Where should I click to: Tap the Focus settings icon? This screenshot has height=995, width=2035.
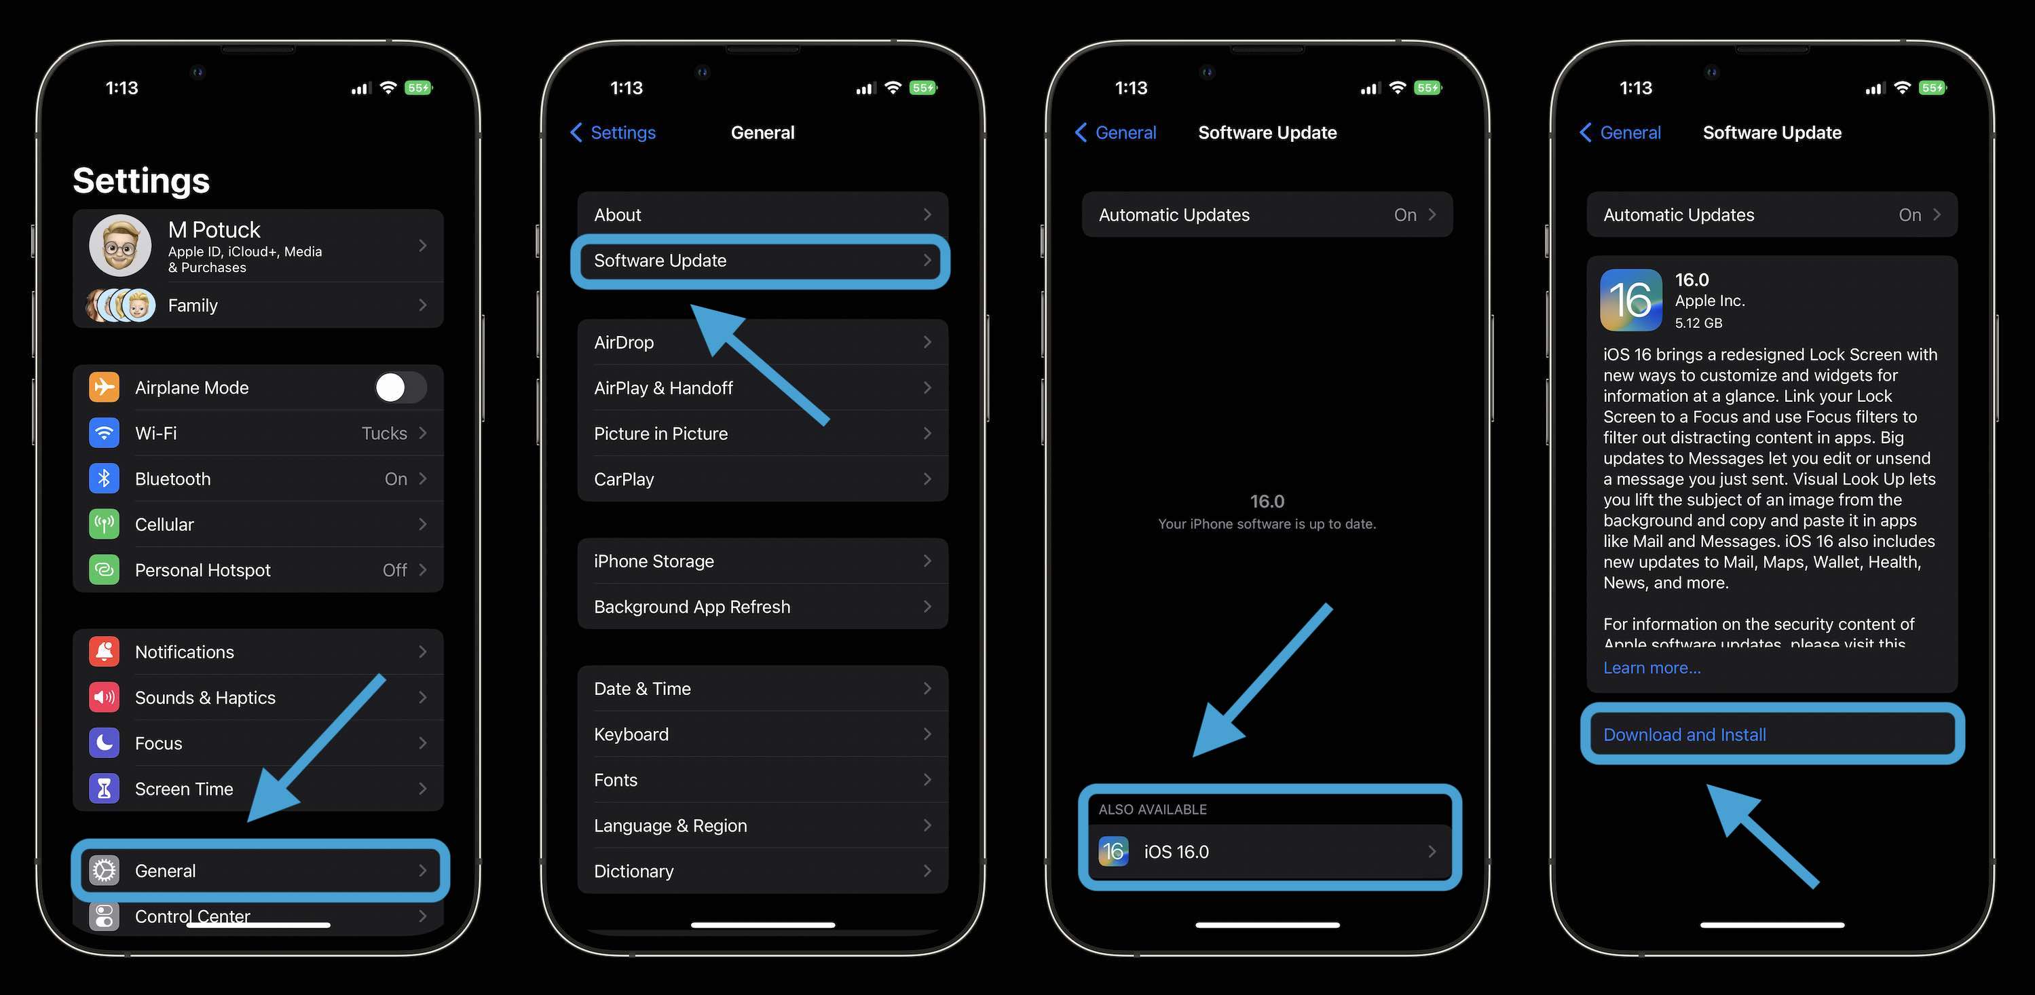tap(104, 740)
